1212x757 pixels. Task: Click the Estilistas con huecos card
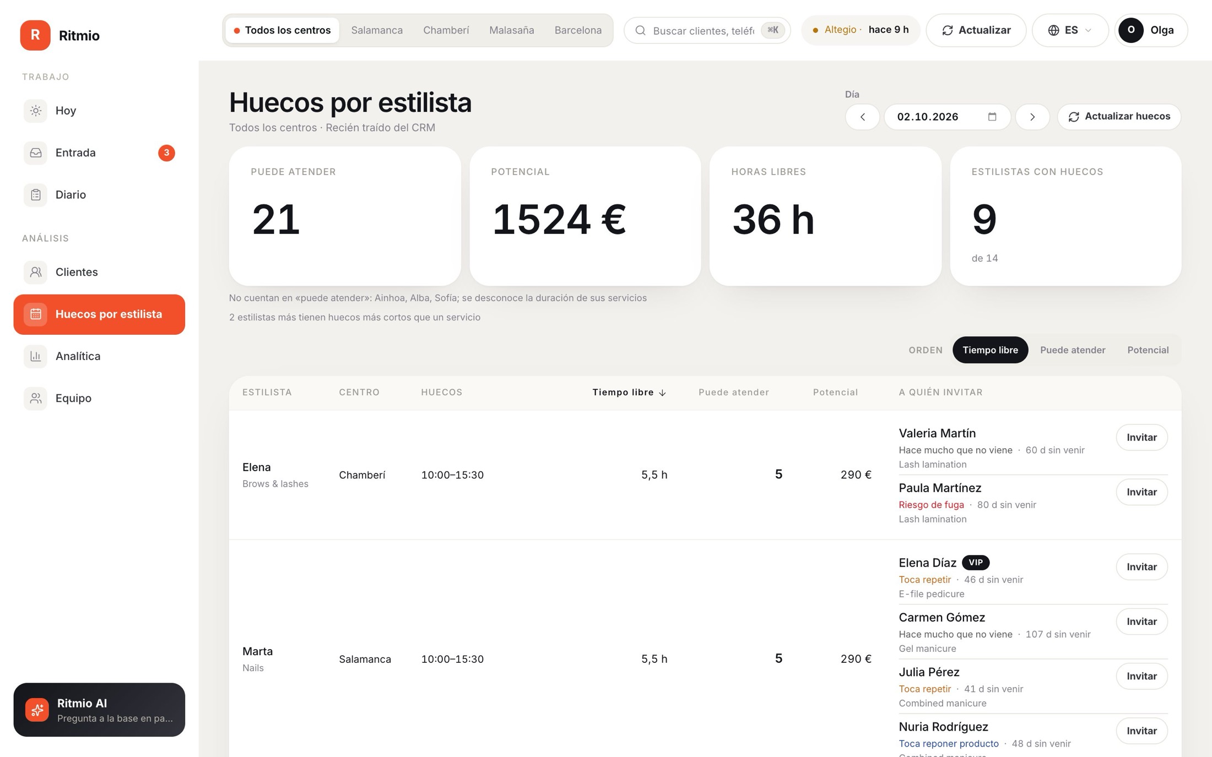(1065, 216)
